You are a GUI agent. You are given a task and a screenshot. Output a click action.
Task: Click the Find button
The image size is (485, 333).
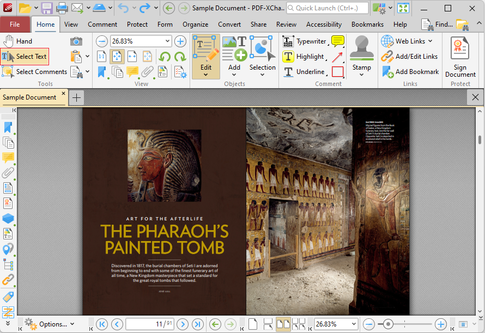pos(437,24)
